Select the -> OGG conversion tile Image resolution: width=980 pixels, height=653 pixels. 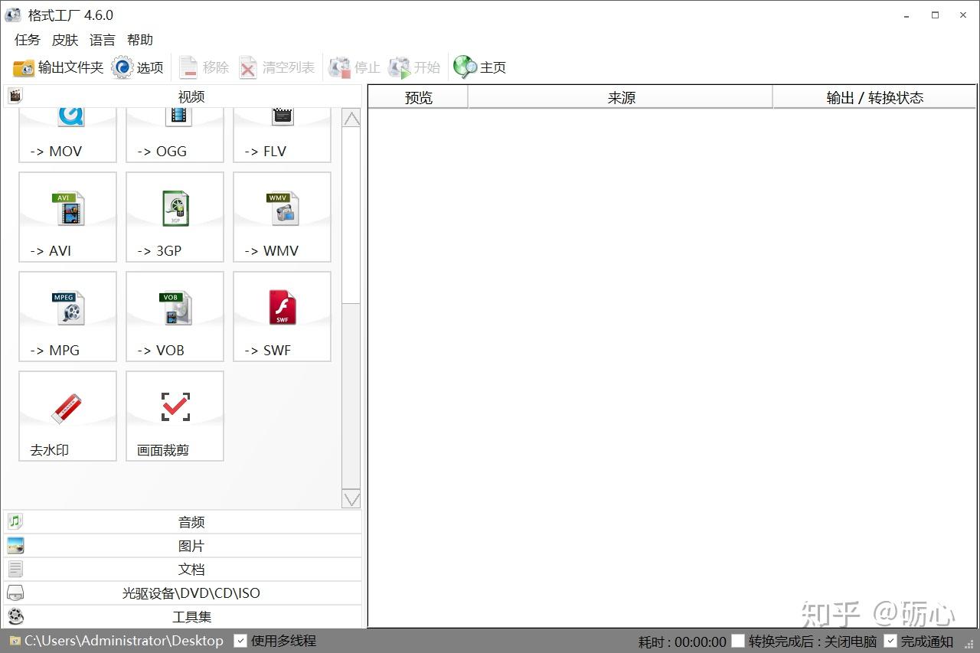tap(175, 135)
